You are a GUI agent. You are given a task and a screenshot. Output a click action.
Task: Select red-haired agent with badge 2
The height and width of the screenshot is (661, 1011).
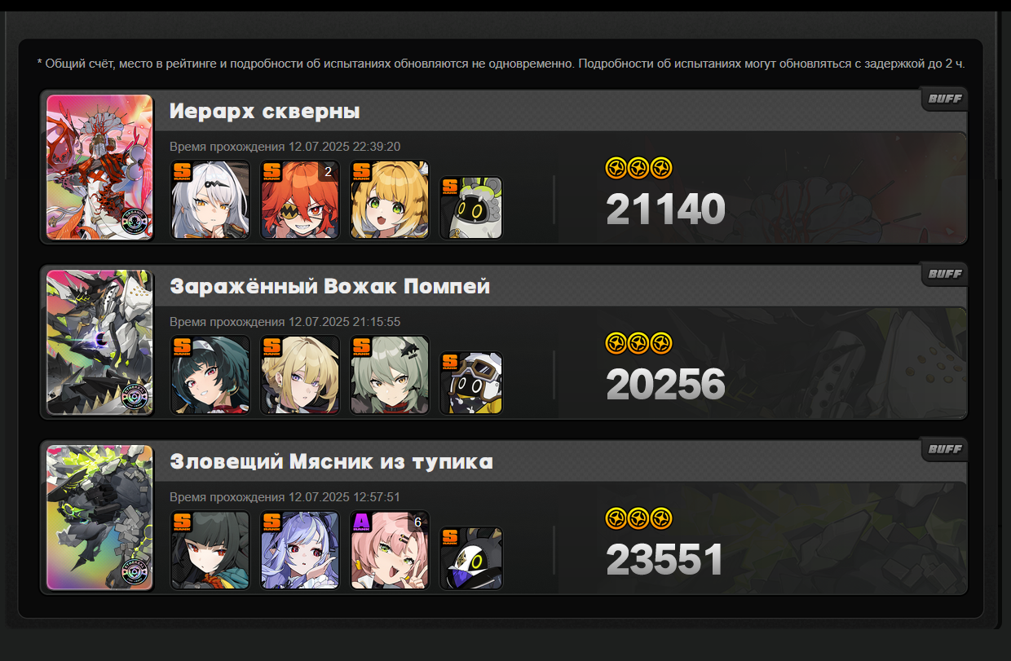300,200
